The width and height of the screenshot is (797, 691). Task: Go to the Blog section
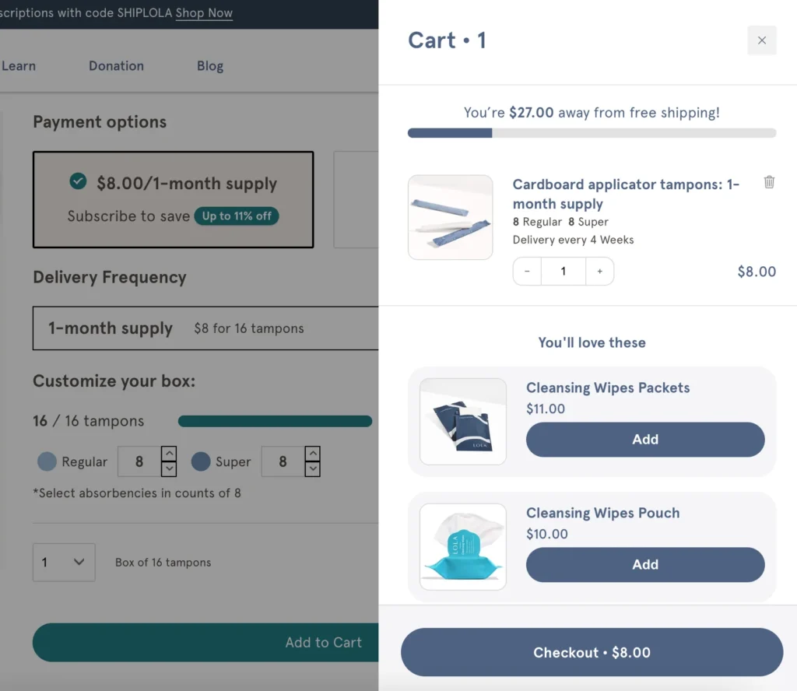(209, 66)
